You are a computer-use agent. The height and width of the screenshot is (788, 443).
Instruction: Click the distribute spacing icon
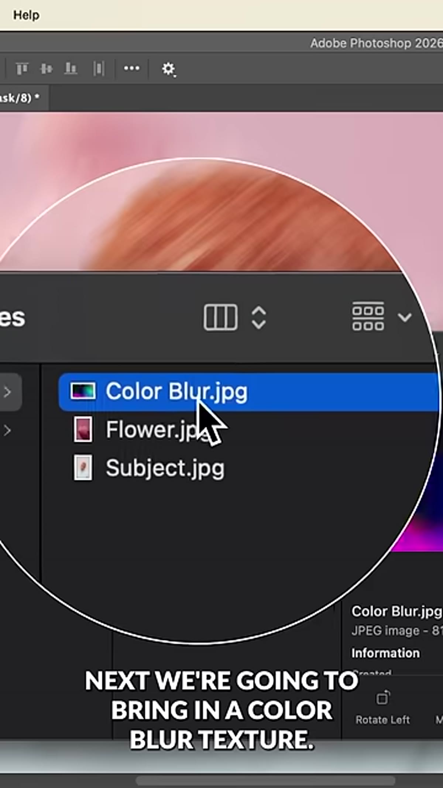99,69
